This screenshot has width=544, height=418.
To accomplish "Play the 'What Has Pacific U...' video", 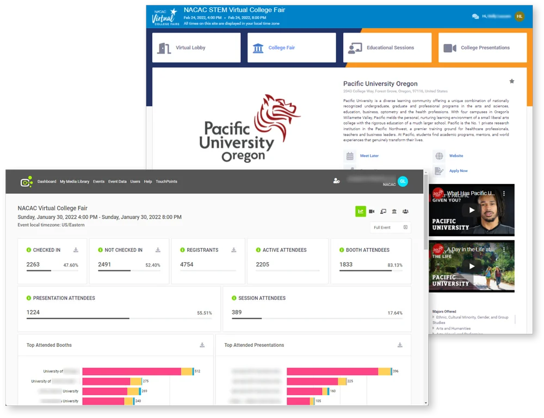I will coord(472,210).
